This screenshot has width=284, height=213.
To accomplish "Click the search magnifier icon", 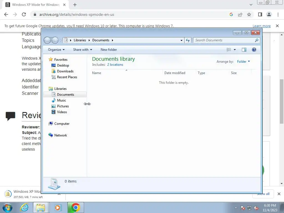I will click(x=257, y=40).
